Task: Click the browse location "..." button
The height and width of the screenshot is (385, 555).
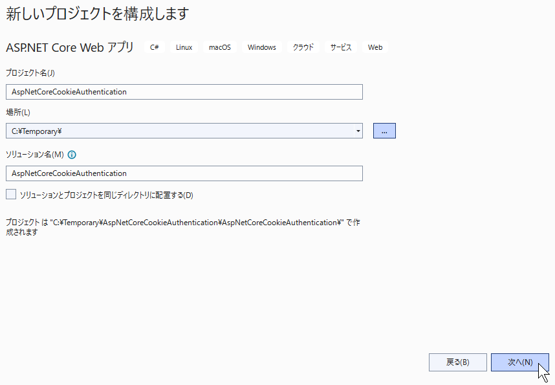Action: click(x=384, y=131)
